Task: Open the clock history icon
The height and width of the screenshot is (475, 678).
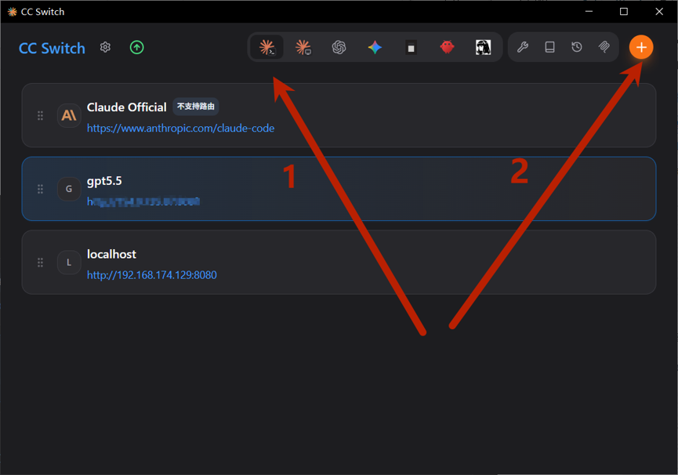Action: 577,47
